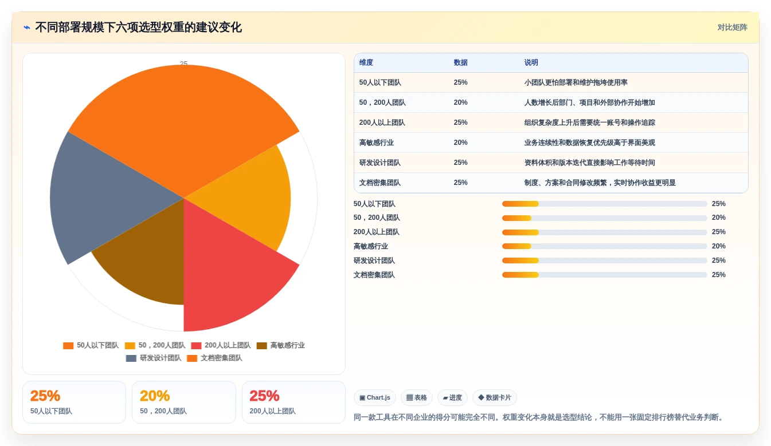The height and width of the screenshot is (446, 771).
Task: Open the 25% 200人以上团队 stat card
Action: [293, 402]
